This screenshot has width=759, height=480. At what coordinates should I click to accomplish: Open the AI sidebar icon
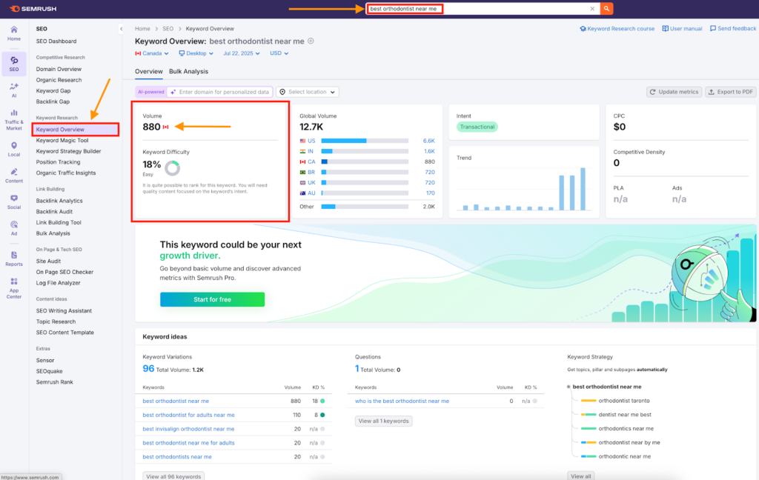click(x=14, y=90)
